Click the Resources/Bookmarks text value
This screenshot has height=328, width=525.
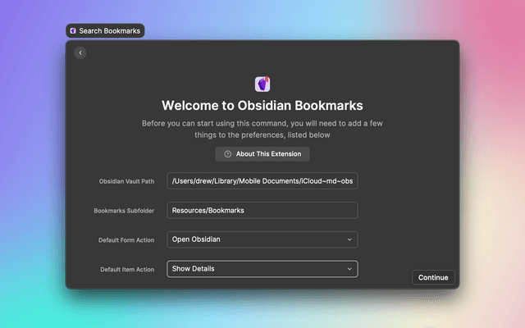pos(208,211)
